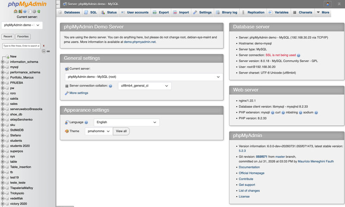Click the Recent button

8,37
